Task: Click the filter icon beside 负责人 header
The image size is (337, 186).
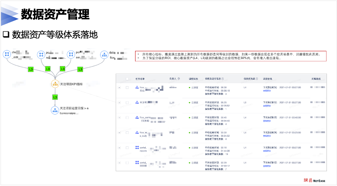Action: point(179,79)
